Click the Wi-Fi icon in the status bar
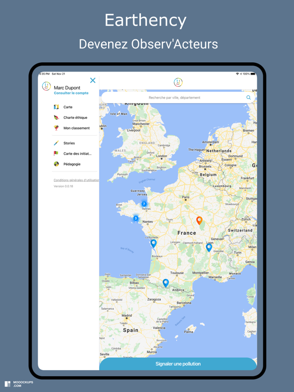 [x=237, y=74]
